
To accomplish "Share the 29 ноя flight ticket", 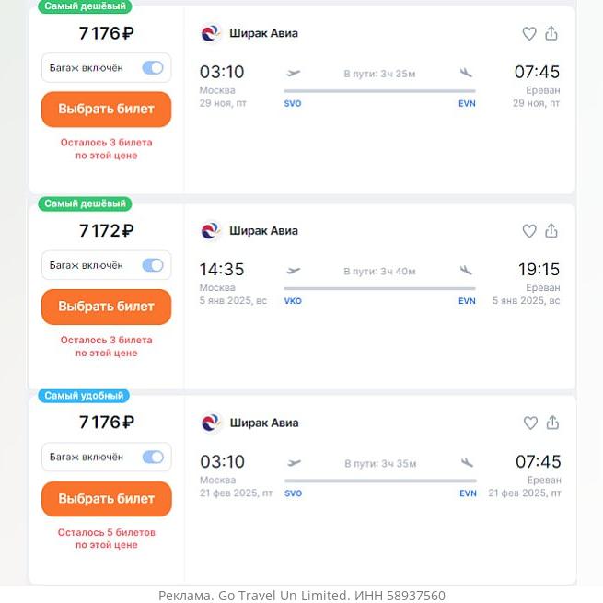I will tap(551, 33).
